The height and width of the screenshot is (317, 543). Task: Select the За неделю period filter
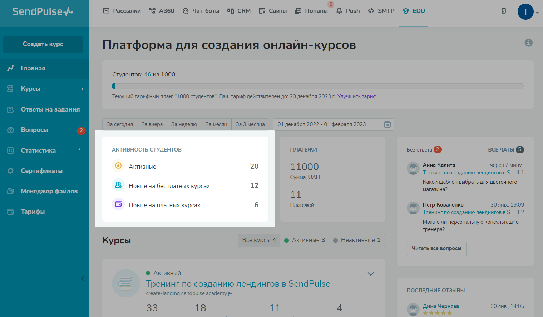point(184,124)
